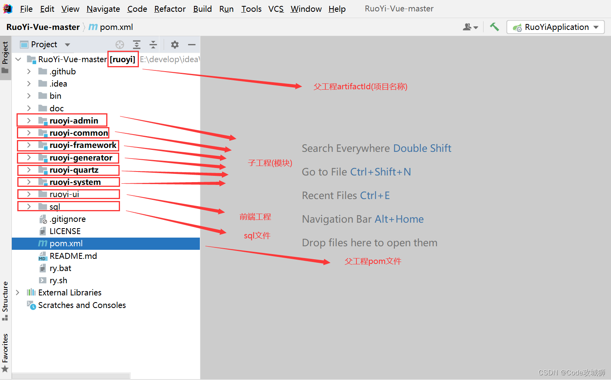Open the Build menu
Image resolution: width=611 pixels, height=380 pixels.
point(203,9)
